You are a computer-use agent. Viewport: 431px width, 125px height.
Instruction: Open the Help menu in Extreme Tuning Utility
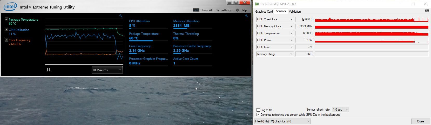point(241,10)
